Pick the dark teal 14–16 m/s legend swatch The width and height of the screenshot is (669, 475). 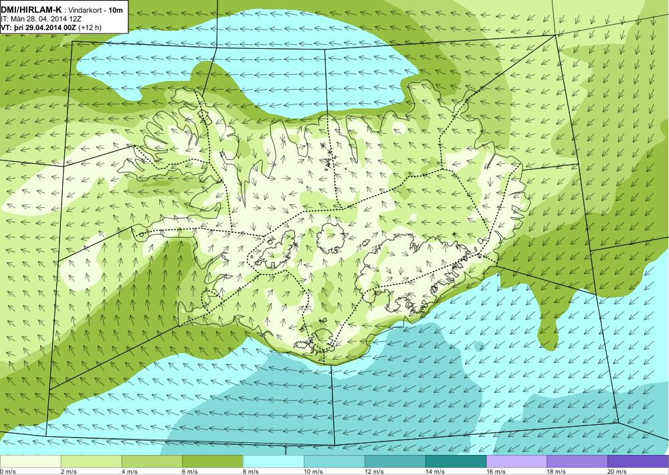pos(456,462)
